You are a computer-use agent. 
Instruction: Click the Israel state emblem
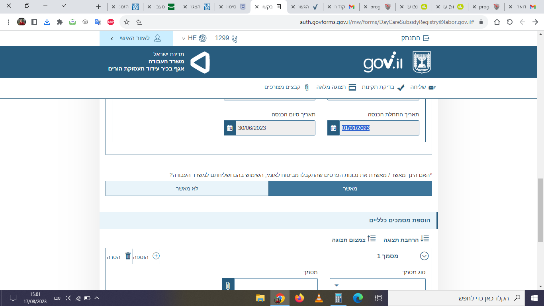pos(421,62)
